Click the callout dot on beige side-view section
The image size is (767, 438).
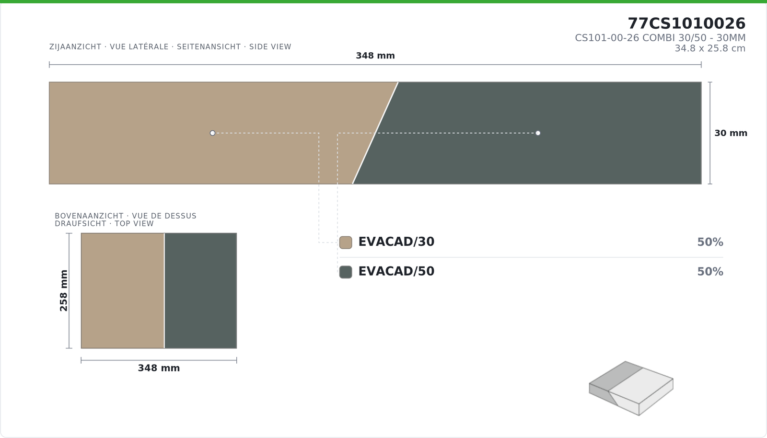(x=212, y=133)
